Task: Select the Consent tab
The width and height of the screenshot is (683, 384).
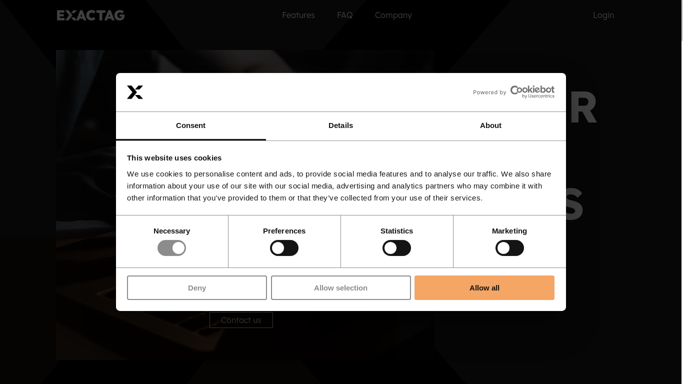Action: (190, 125)
